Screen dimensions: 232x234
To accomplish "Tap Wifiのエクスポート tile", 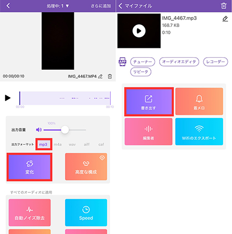I will tap(199, 132).
